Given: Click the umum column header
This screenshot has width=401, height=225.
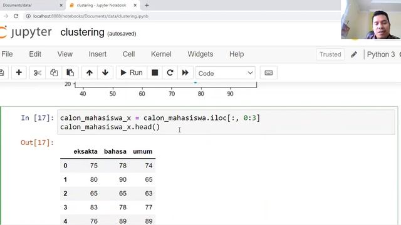Looking at the screenshot, I should pyautogui.click(x=143, y=151).
